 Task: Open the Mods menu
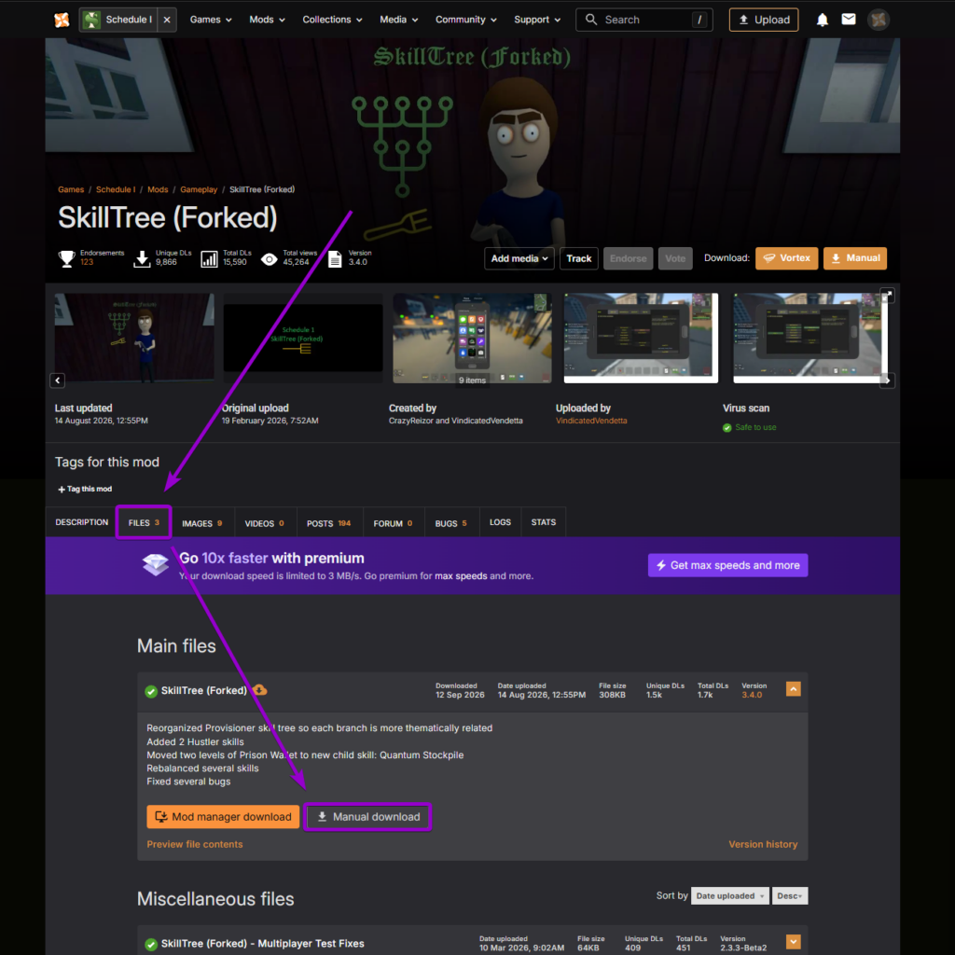pos(267,20)
